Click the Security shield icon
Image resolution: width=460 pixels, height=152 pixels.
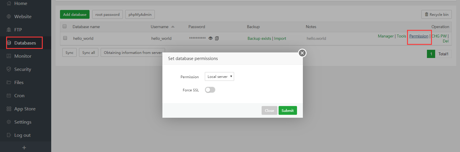click(x=9, y=69)
